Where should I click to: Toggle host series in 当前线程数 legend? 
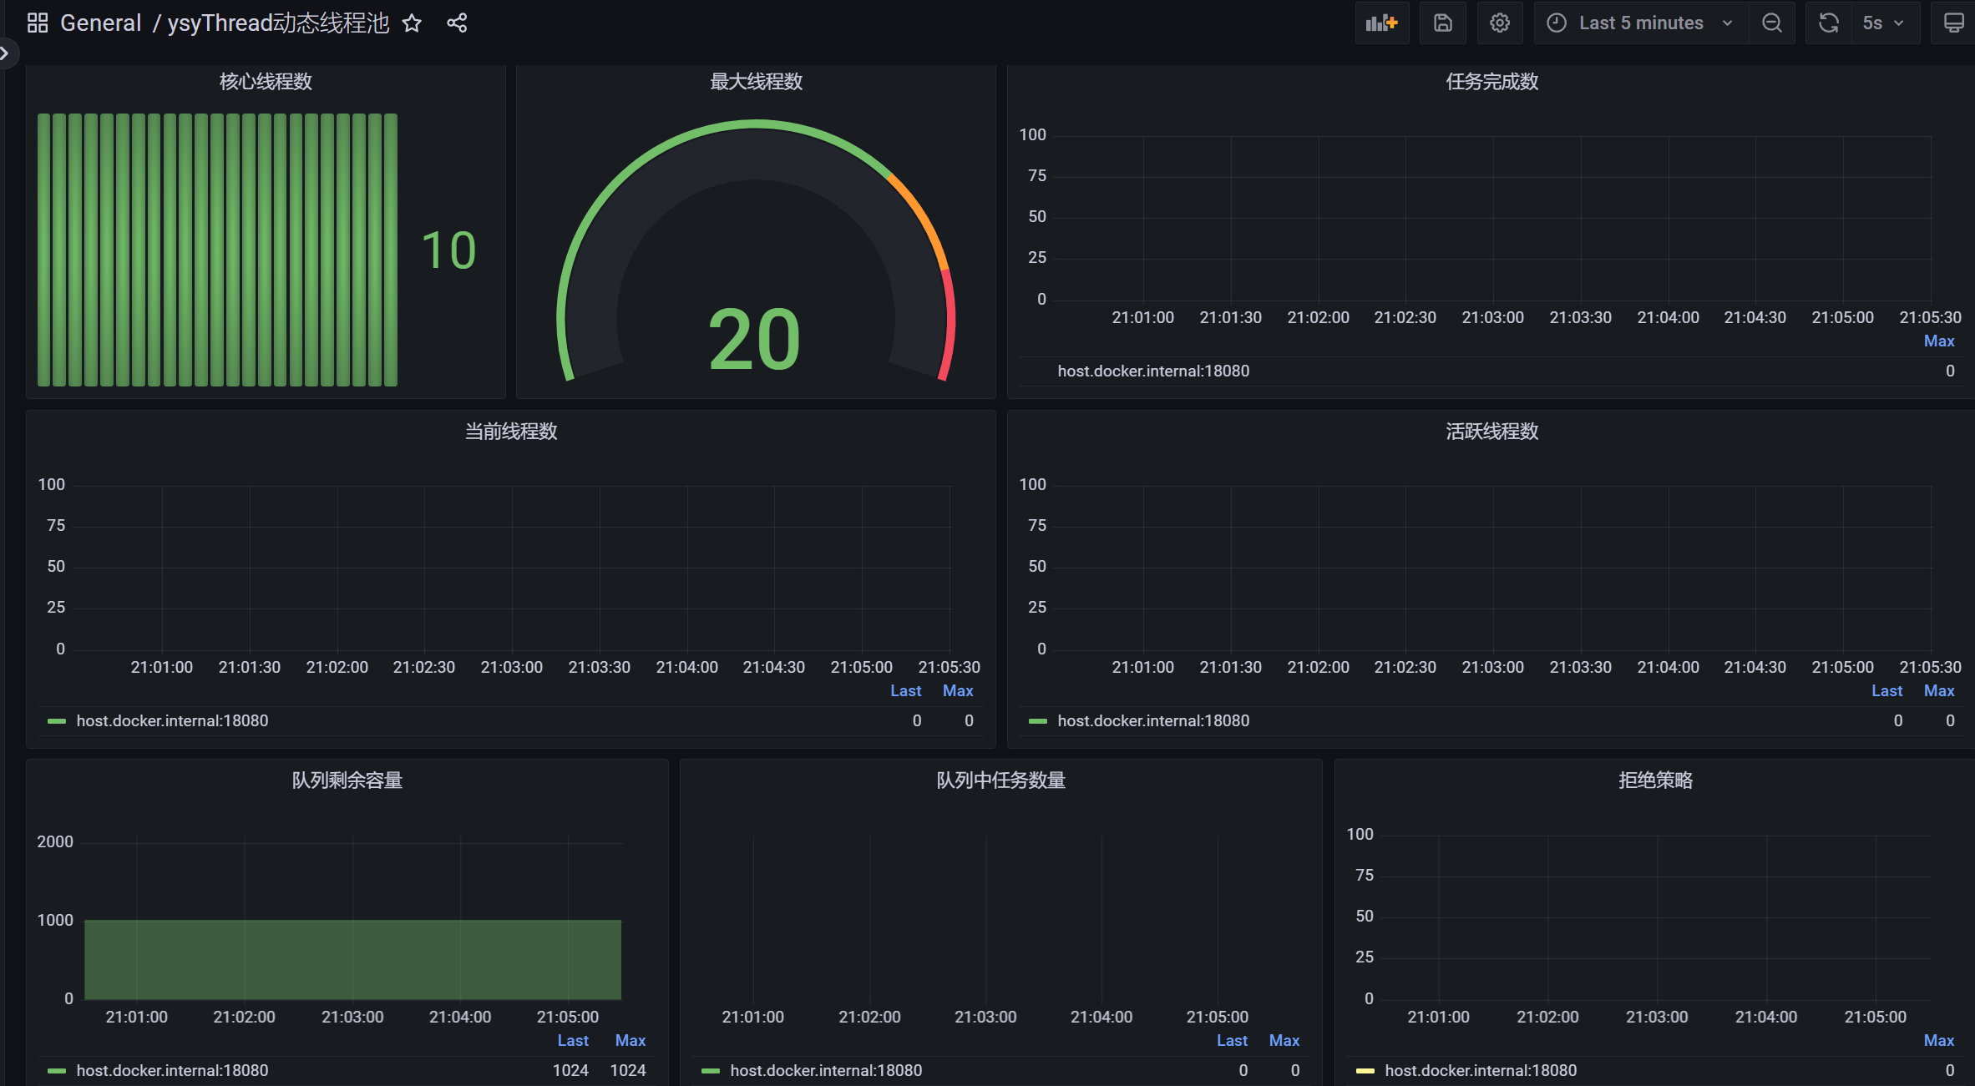[172, 720]
